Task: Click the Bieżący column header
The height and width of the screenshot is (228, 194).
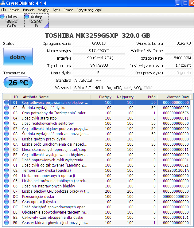Action: pyautogui.click(x=102, y=97)
